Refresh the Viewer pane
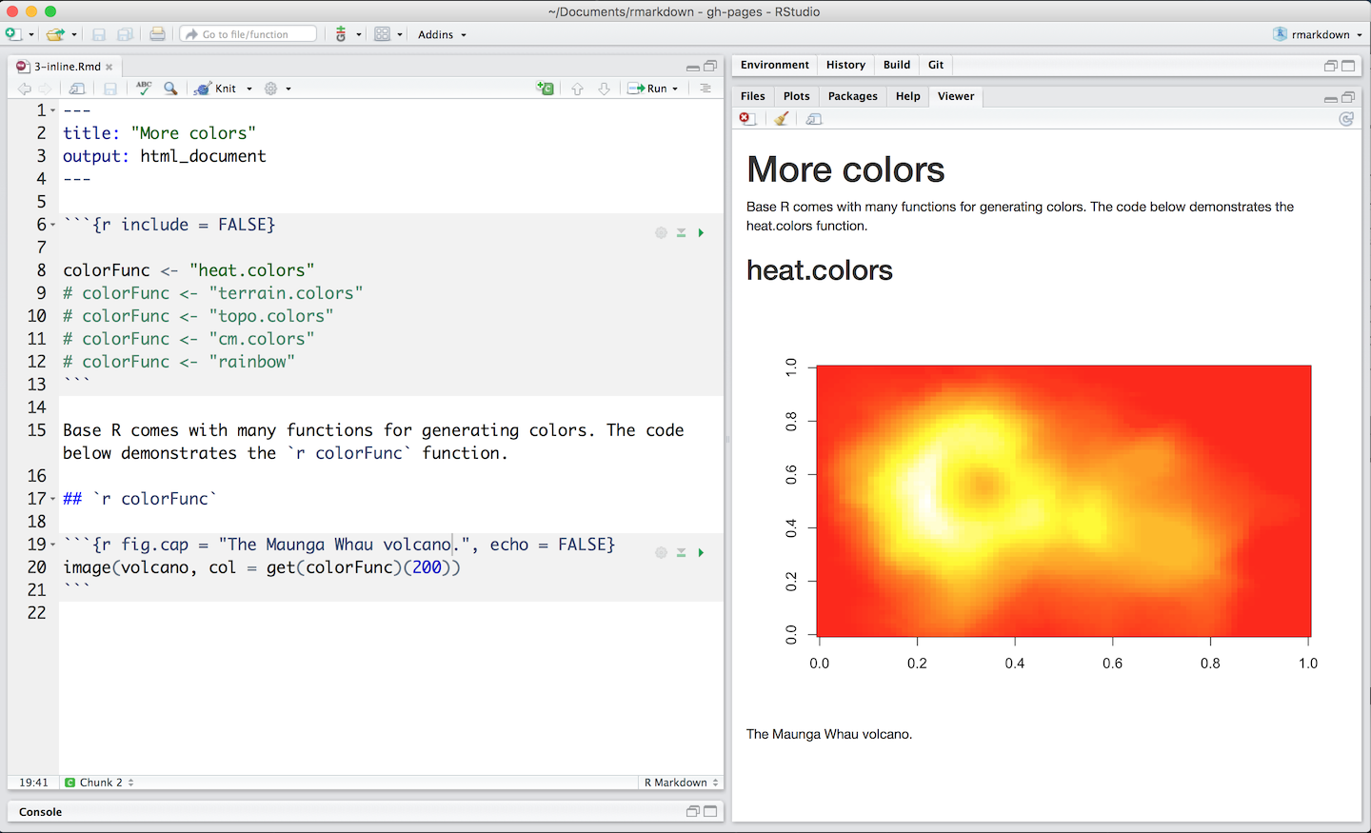The height and width of the screenshot is (833, 1371). 1346,118
